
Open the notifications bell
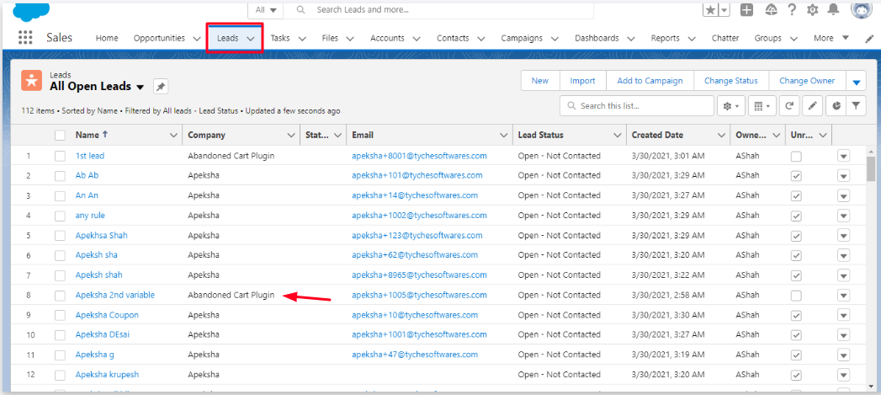833,10
